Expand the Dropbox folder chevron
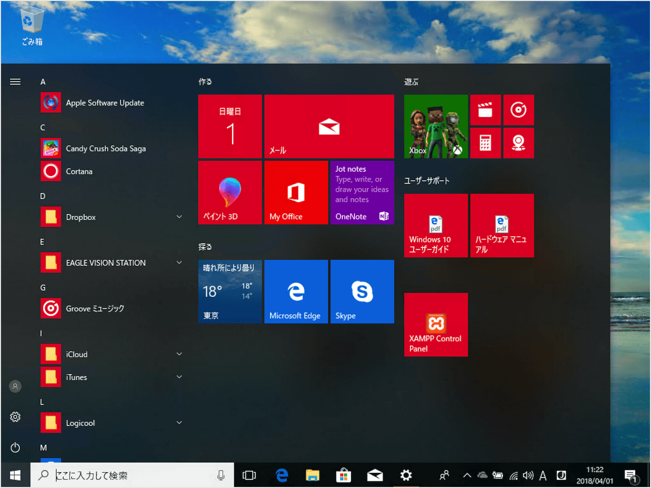 click(x=179, y=217)
